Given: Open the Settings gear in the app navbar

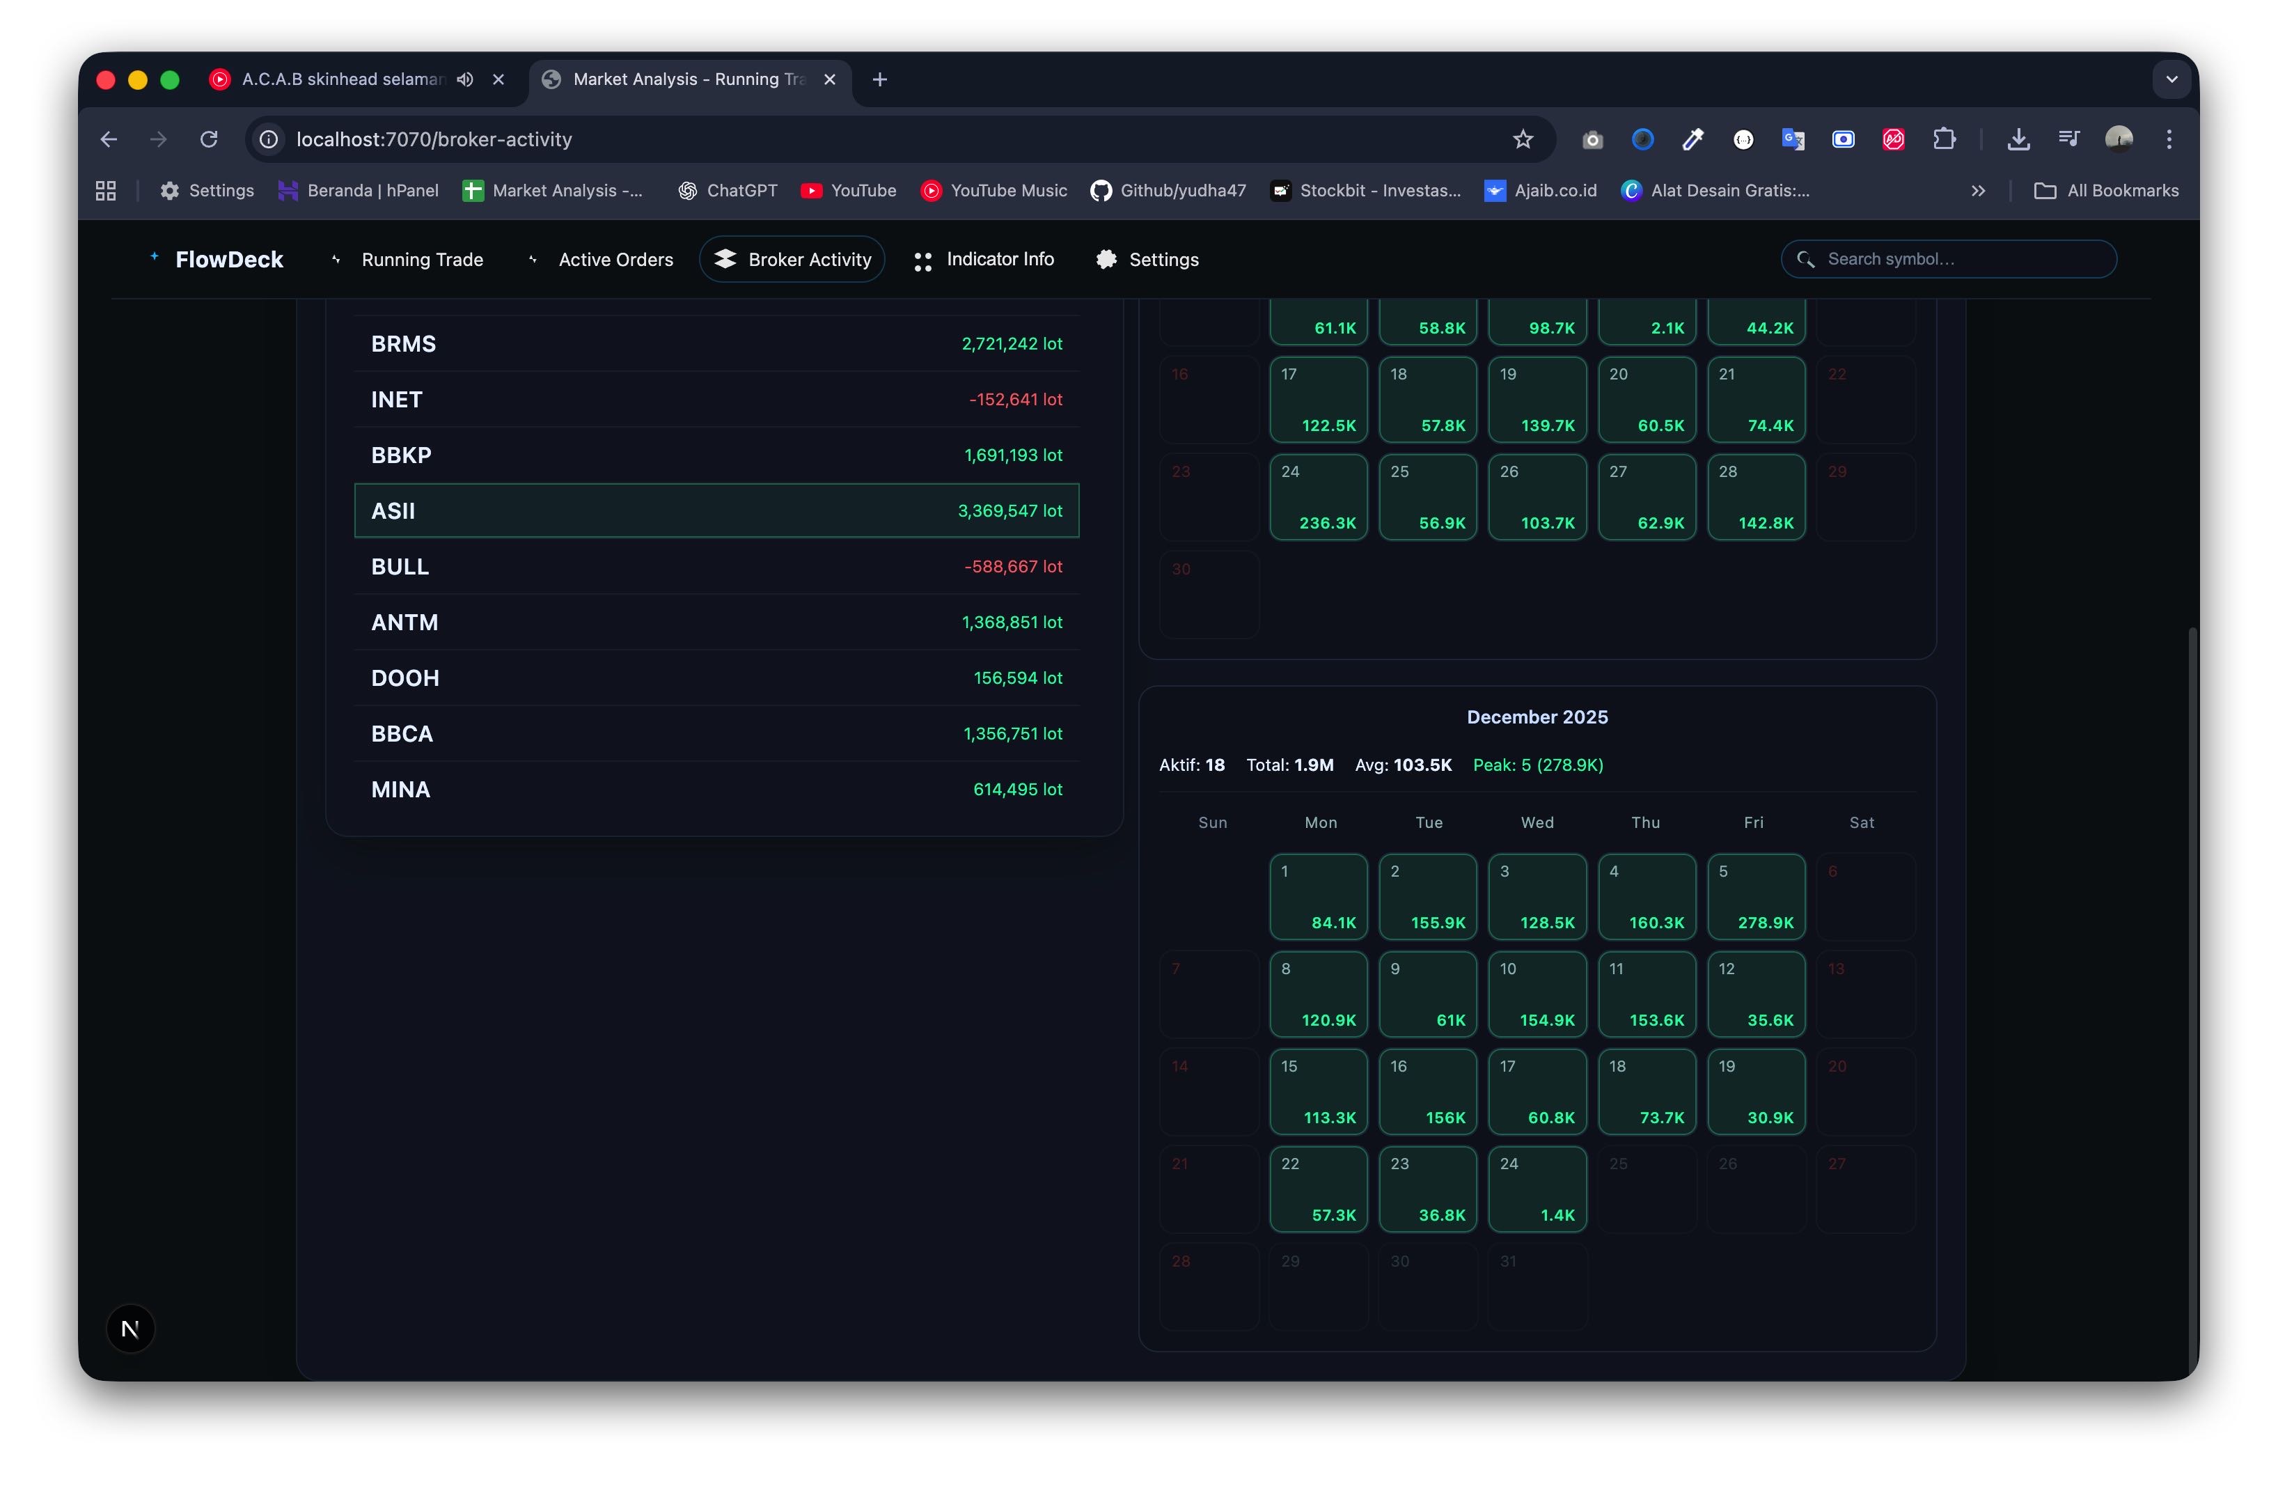Looking at the screenshot, I should [x=1106, y=260].
